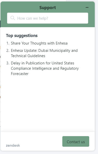The image size is (98, 154).
Task: Click the Top suggestions heading
Action: 22,35
